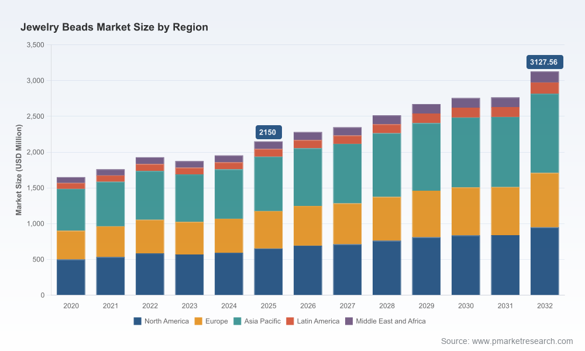Image resolution: width=585 pixels, height=351 pixels.
Task: Click the 3,500 y-axis value
Action: coord(36,45)
